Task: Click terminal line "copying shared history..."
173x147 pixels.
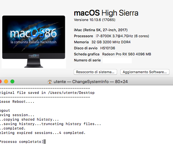Action: coord(31,119)
